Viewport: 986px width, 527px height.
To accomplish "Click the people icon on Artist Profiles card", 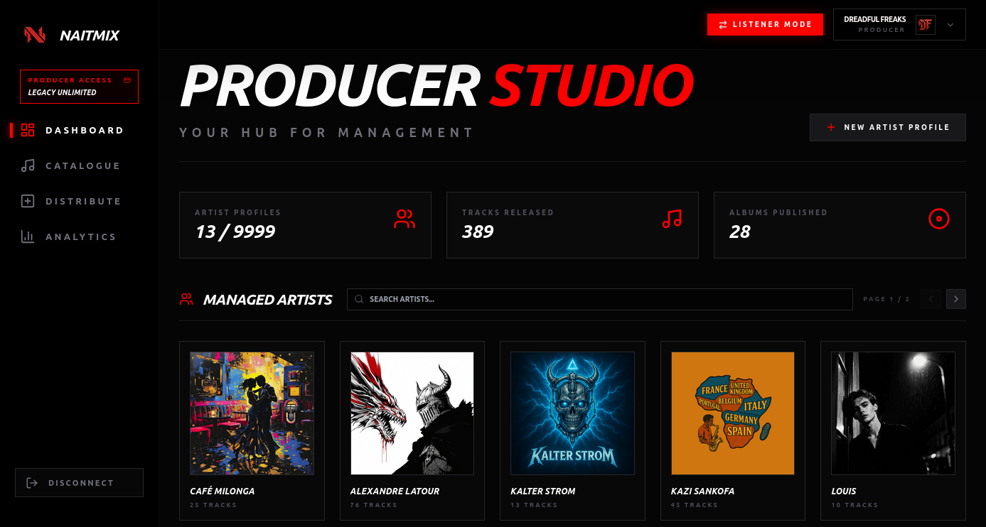I will pyautogui.click(x=404, y=219).
